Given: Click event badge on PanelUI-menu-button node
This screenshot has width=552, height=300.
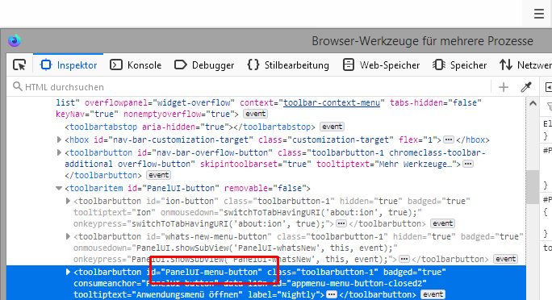Looking at the screenshot, I should click(433, 294).
